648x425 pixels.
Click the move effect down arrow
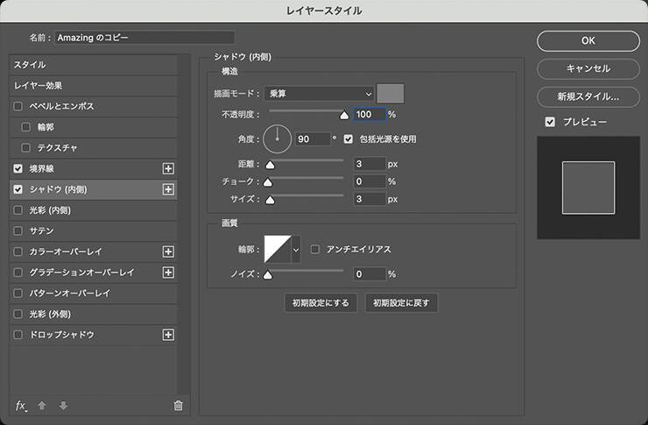pos(62,406)
